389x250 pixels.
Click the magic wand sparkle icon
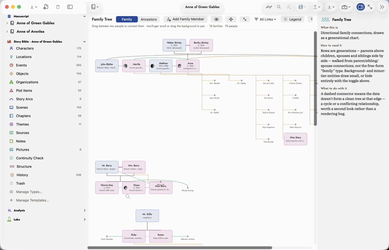(x=288, y=7)
